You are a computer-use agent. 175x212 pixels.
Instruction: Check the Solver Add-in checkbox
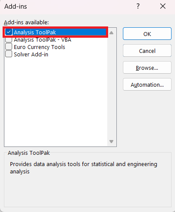pyautogui.click(x=9, y=54)
